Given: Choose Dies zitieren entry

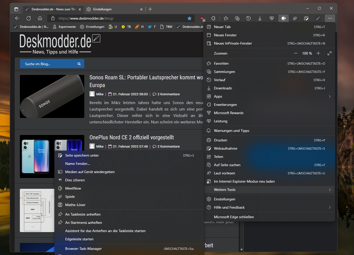Looking at the screenshot, I should [129, 180].
